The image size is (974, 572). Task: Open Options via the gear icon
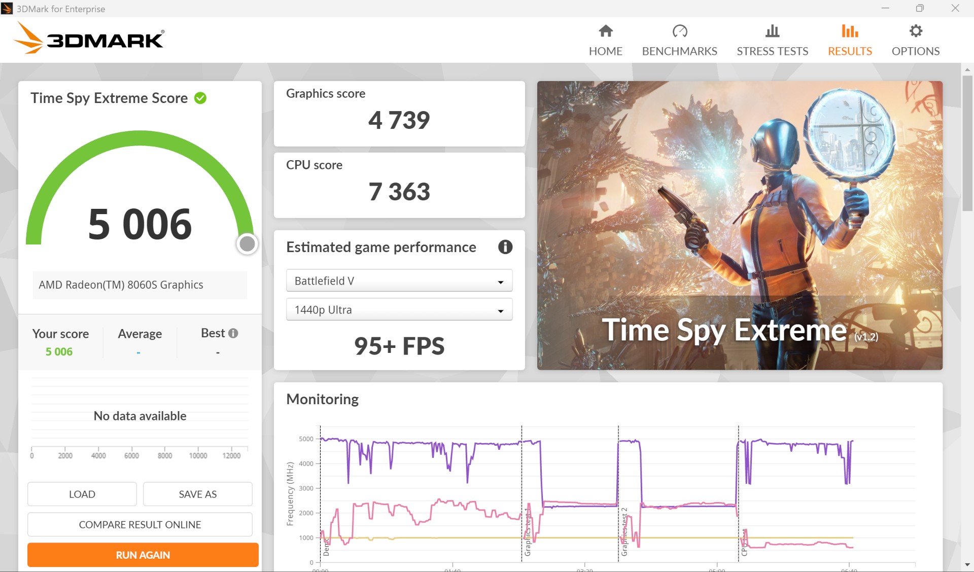click(915, 31)
